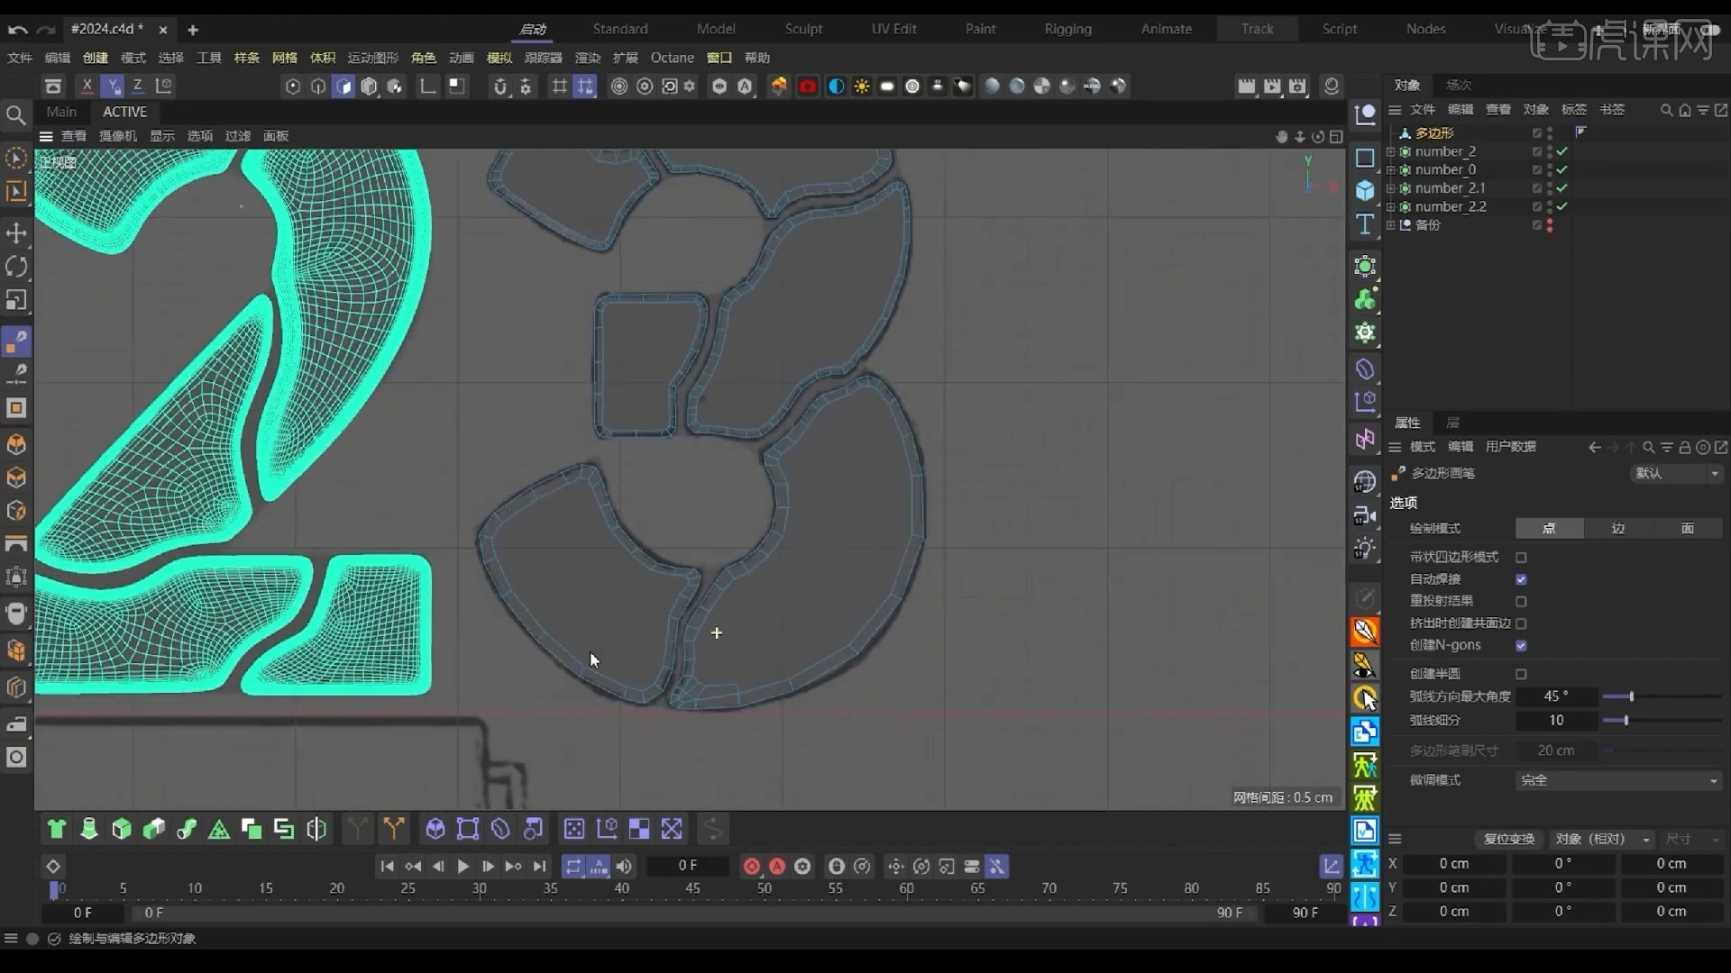Click the Cube primitive icon in right palette
The image size is (1731, 973).
coord(1365,190)
